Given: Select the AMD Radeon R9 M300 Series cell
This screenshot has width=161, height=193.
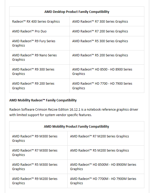Looking at the screenshot, I should pos(35,138).
